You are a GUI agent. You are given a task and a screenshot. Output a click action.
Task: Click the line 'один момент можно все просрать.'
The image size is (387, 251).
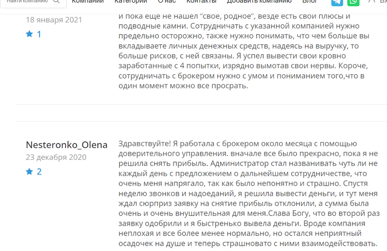(183, 86)
